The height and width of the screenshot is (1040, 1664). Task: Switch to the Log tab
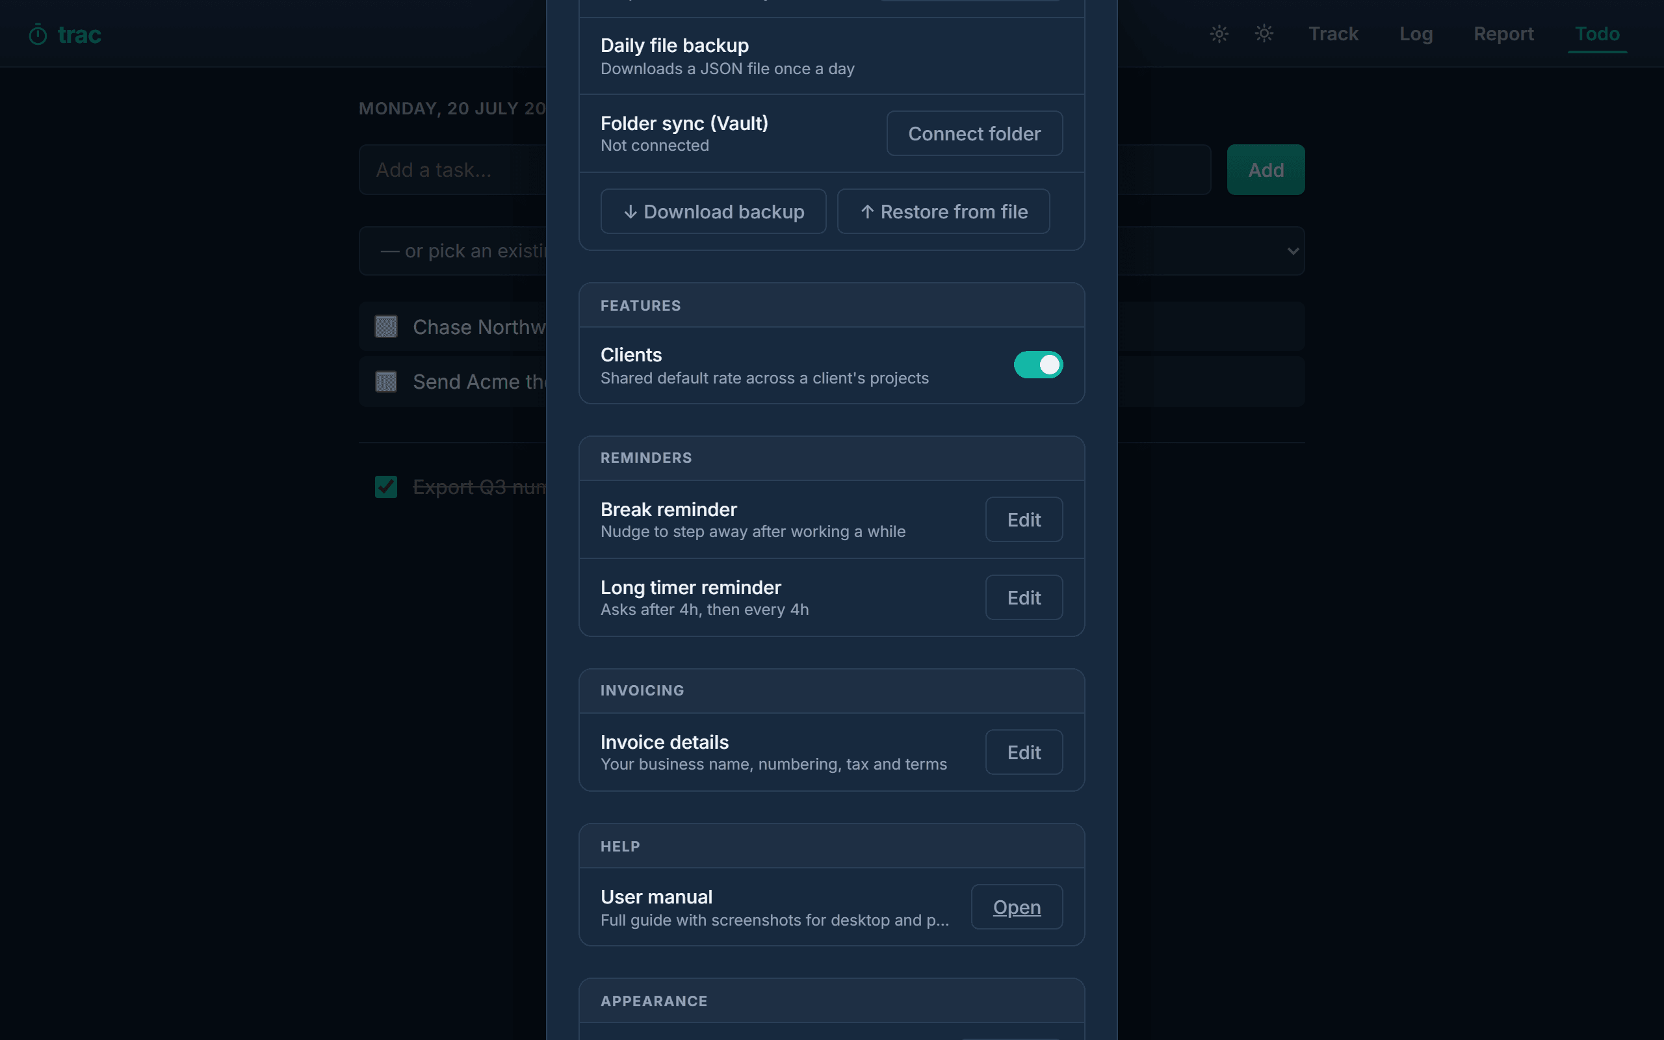(x=1416, y=34)
